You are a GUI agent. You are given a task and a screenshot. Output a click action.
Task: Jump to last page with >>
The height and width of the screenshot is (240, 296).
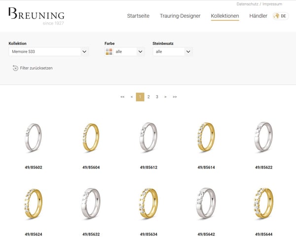[x=175, y=97]
